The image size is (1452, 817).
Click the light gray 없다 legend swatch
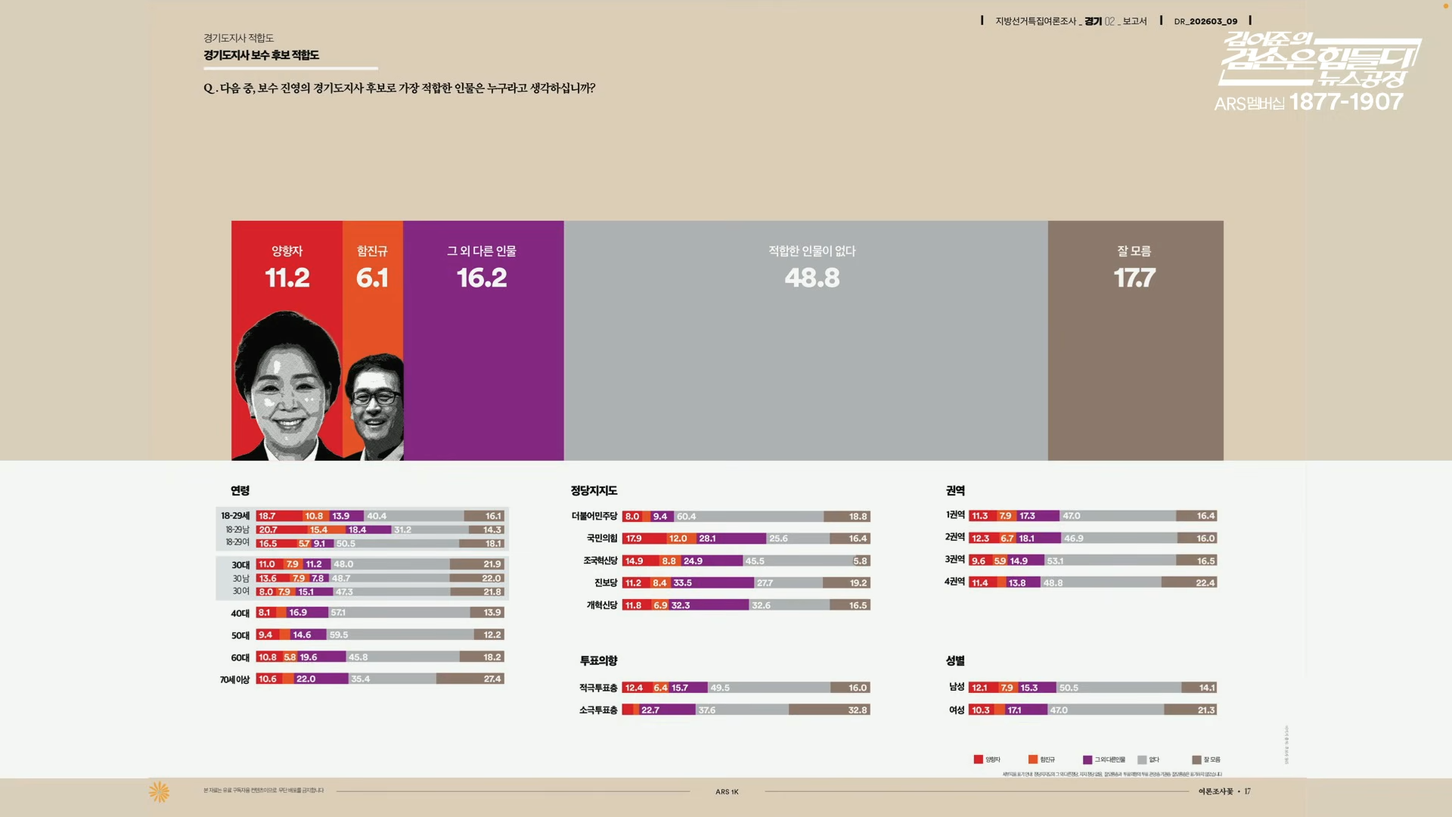pyautogui.click(x=1141, y=760)
